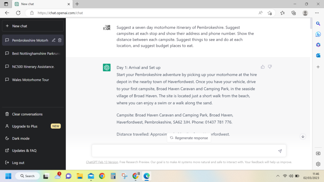Go back with browser back arrow

click(x=7, y=13)
